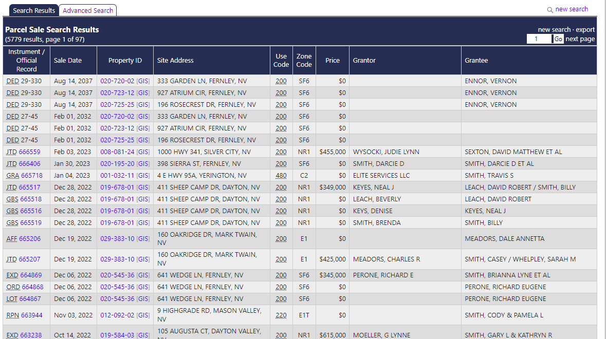The width and height of the screenshot is (606, 339).
Task: Open property ID 008-081-24
Action: point(117,152)
